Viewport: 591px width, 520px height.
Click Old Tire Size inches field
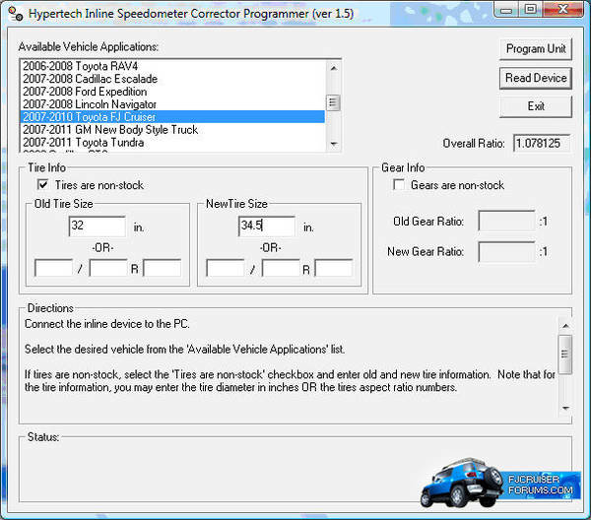click(x=98, y=227)
